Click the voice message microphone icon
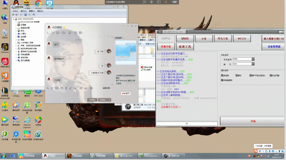The width and height of the screenshot is (286, 160). [x=66, y=88]
